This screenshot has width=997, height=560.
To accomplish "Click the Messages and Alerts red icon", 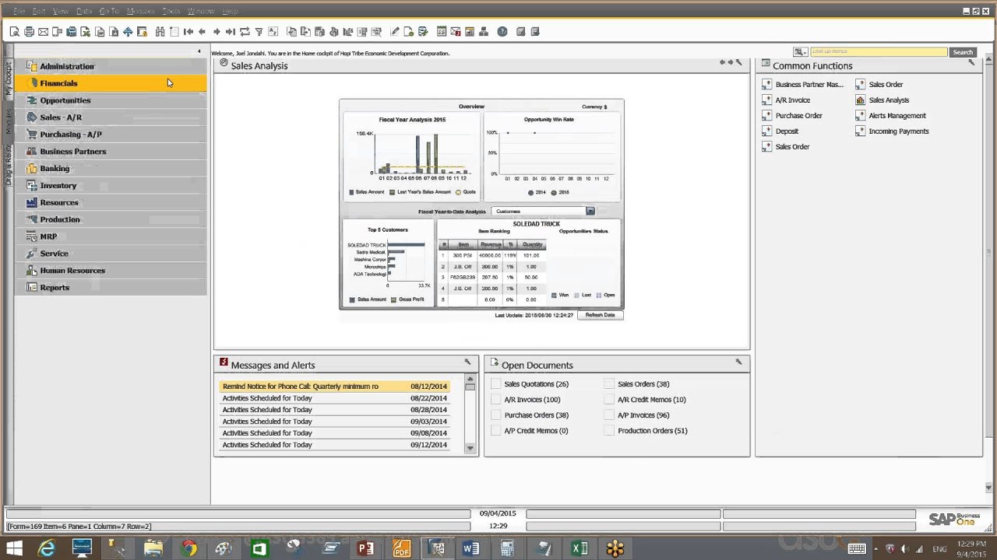I will (224, 362).
